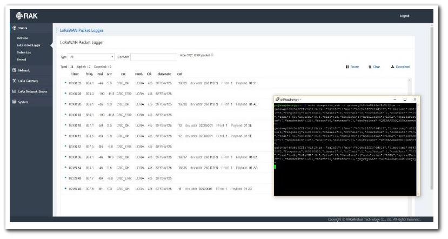Screen dimensions: 448x239
Task: Go to Overview in the Status submenu
Action: (x=23, y=38)
